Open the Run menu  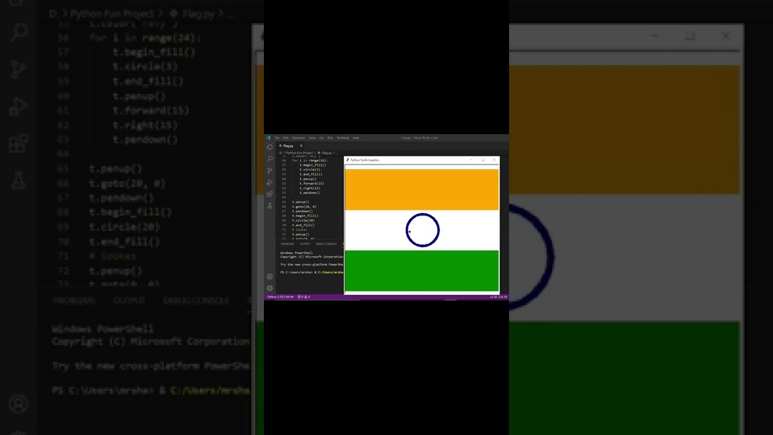(x=330, y=138)
